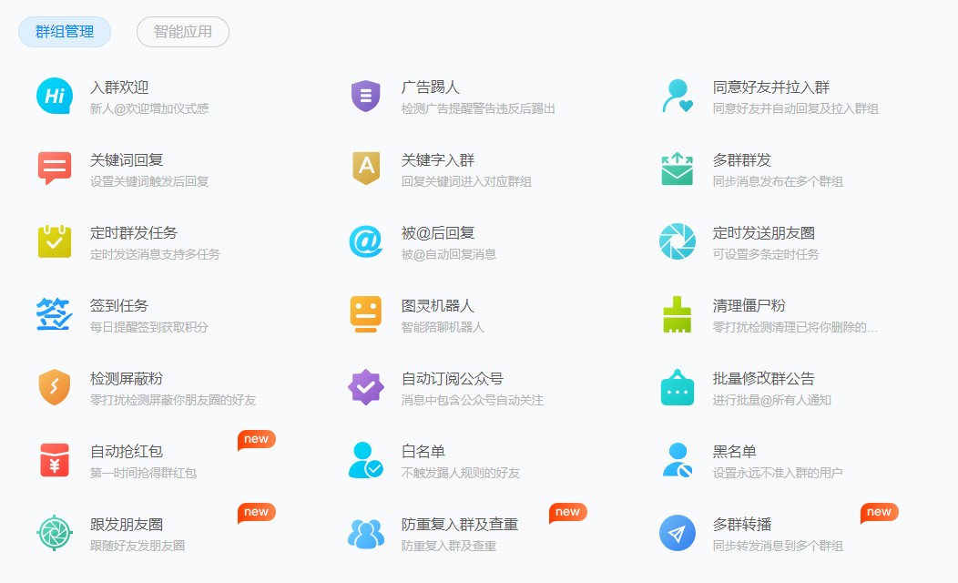This screenshot has height=583, width=958.
Task: Click the Hi icon for 入群欢迎
Action: 55,96
